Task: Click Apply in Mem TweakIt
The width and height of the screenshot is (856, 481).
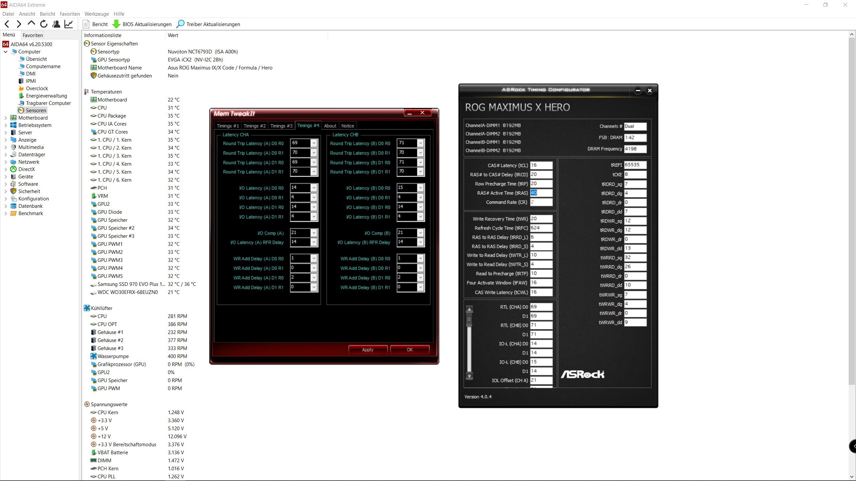Action: (x=368, y=350)
